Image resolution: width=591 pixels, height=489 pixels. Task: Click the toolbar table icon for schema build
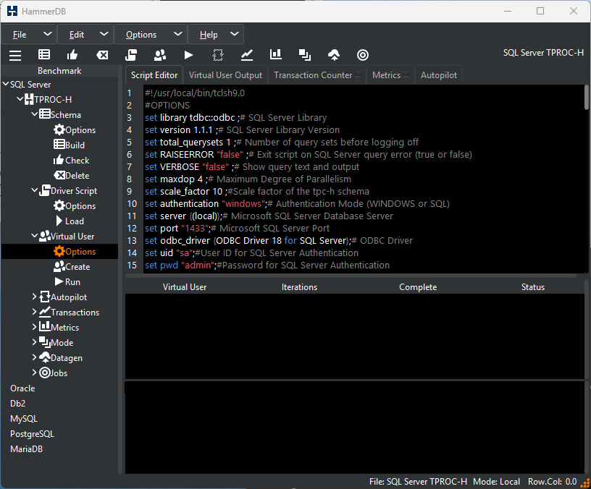click(44, 55)
